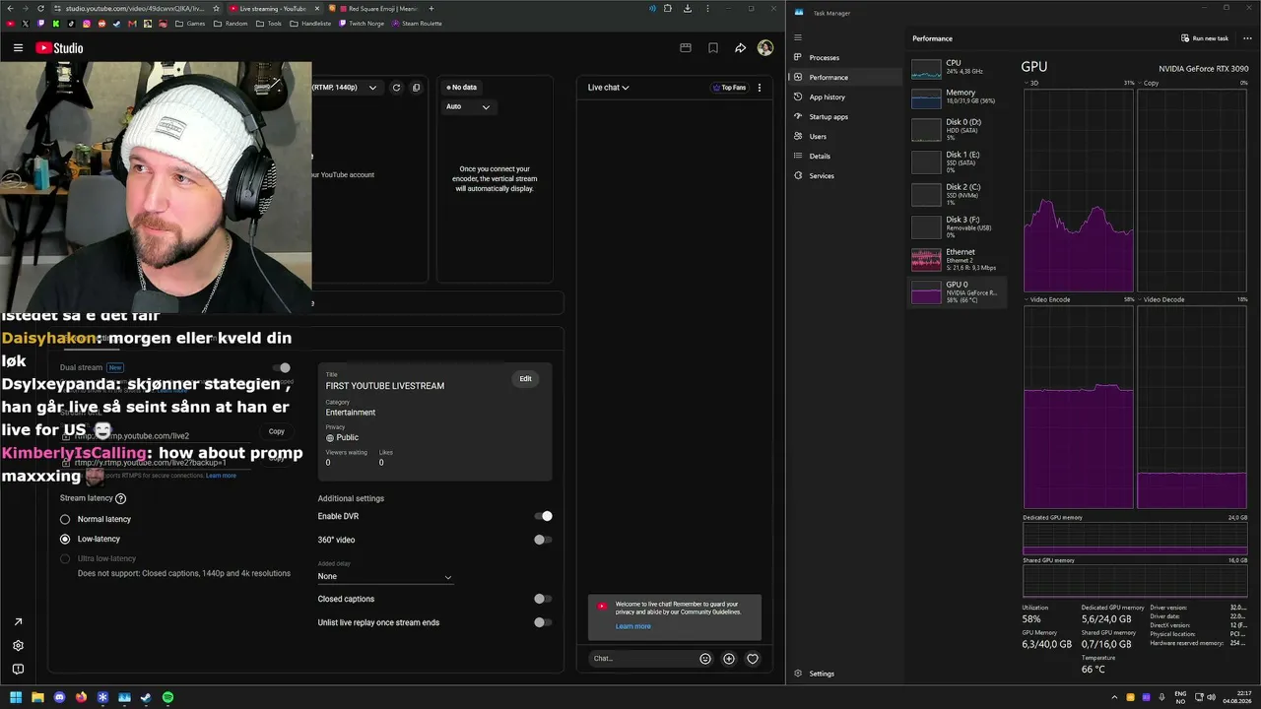Open the Auto dropdown under No data

[x=468, y=106]
